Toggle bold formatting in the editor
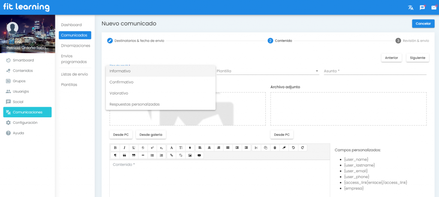The image size is (439, 197). [115, 148]
